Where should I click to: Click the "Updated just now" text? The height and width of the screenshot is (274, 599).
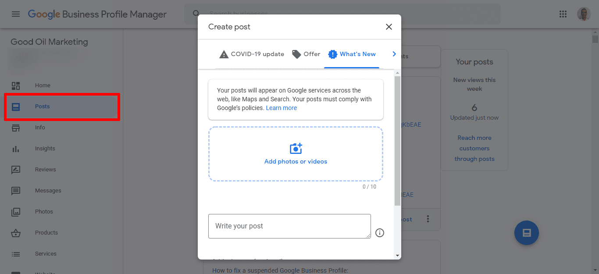(x=474, y=118)
